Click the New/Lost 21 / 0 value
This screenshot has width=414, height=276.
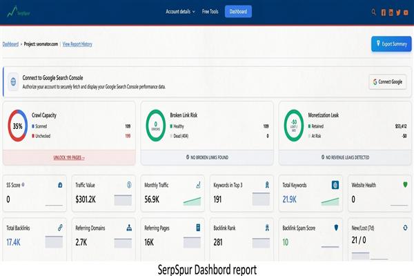[359, 240]
